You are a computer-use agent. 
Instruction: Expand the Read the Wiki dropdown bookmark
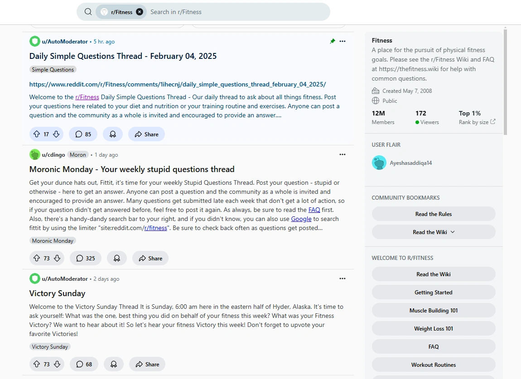tap(434, 232)
